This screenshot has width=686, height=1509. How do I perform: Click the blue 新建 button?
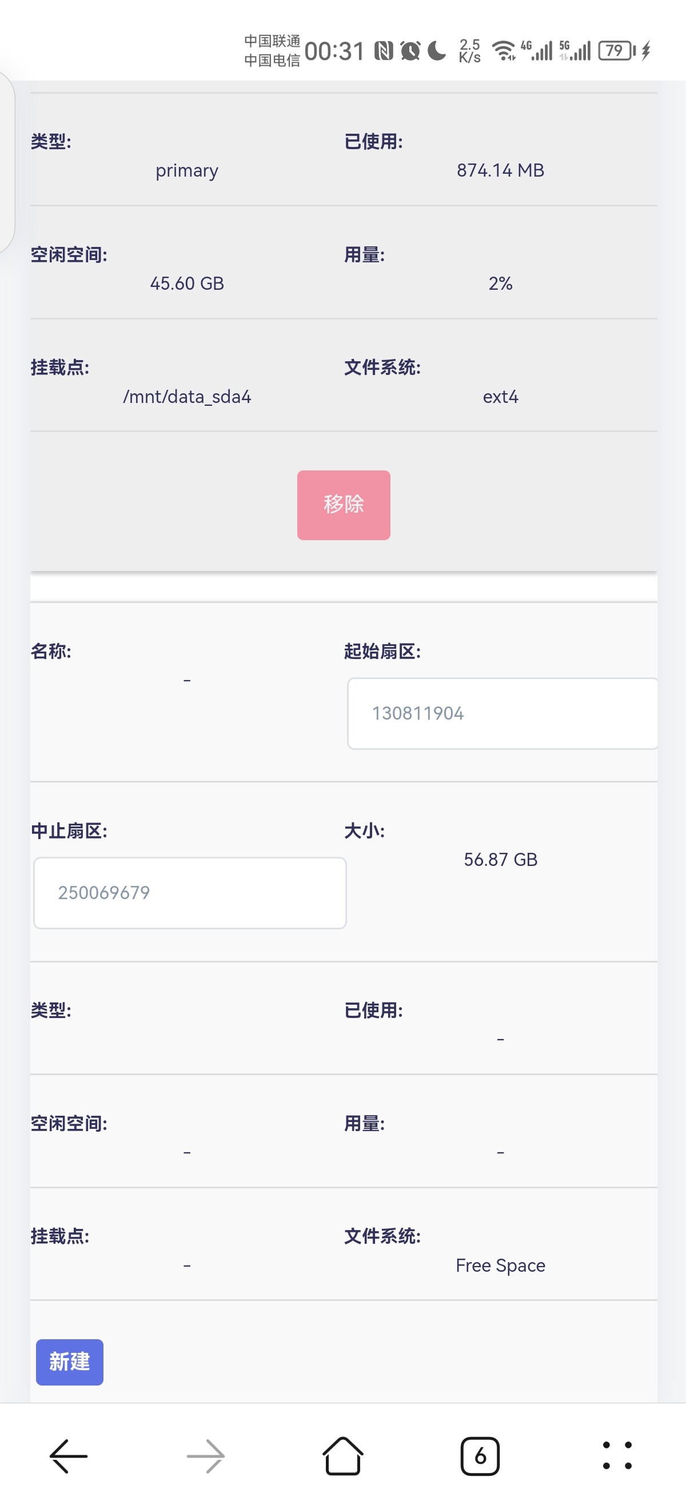70,1362
